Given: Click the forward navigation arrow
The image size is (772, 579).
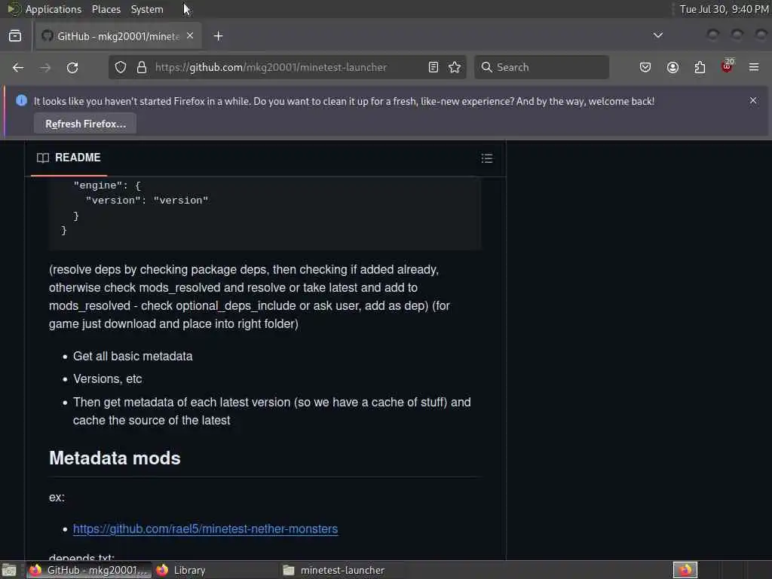Looking at the screenshot, I should [x=44, y=67].
